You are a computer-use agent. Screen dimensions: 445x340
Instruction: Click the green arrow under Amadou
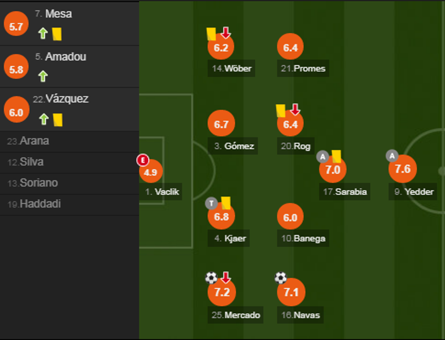(43, 76)
